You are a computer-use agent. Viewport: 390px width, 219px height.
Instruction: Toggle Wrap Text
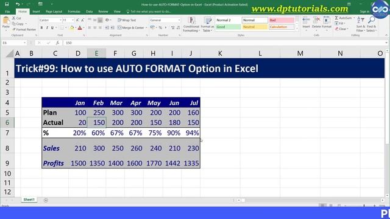(x=127, y=20)
